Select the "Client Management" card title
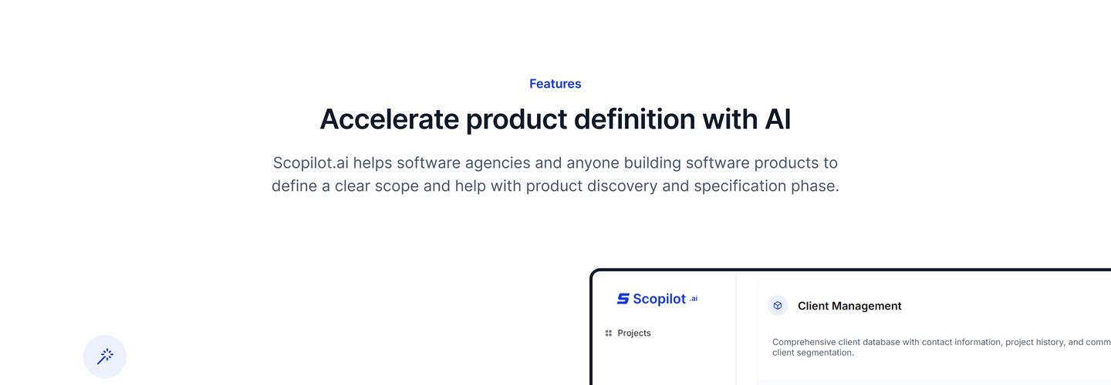 (x=849, y=306)
